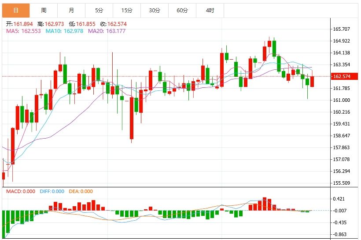Click the DIFF:0.000 label

point(52,191)
